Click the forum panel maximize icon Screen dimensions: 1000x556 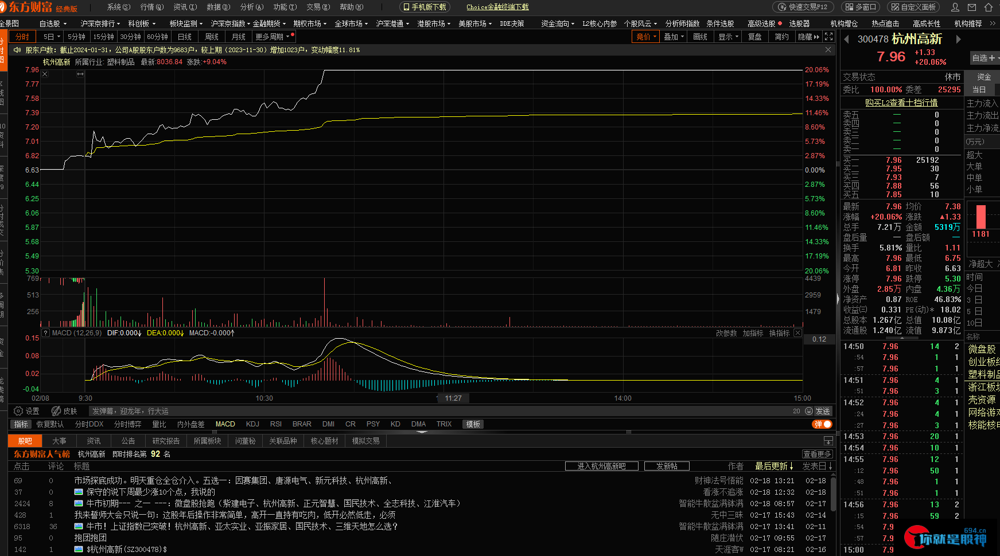coord(828,441)
